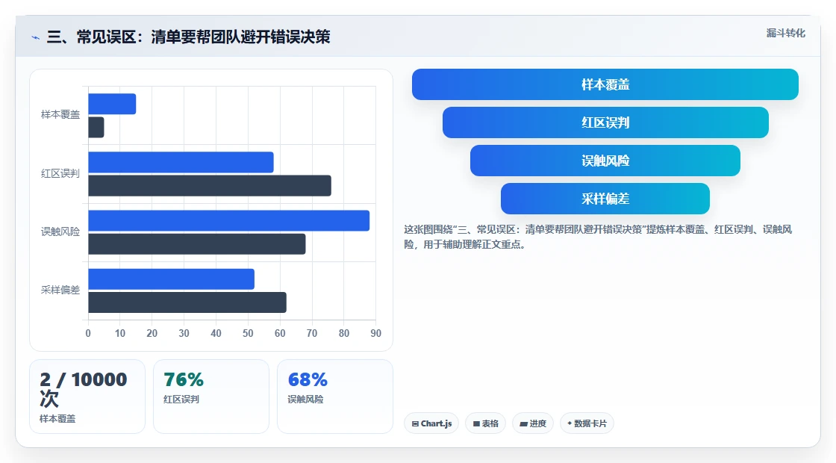Click the blue bar for 采样偏差
This screenshot has height=463, width=836.
(171, 279)
